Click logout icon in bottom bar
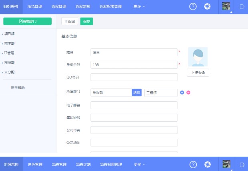 [242, 165]
